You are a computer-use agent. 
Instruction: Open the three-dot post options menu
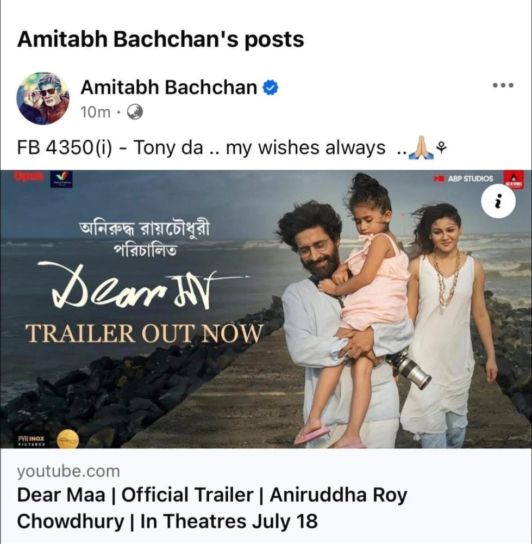[x=503, y=85]
